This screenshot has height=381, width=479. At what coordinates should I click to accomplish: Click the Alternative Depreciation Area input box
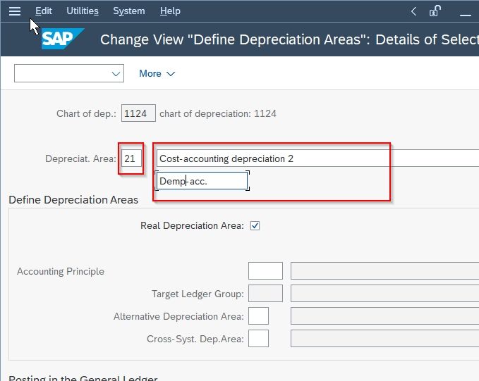258,316
